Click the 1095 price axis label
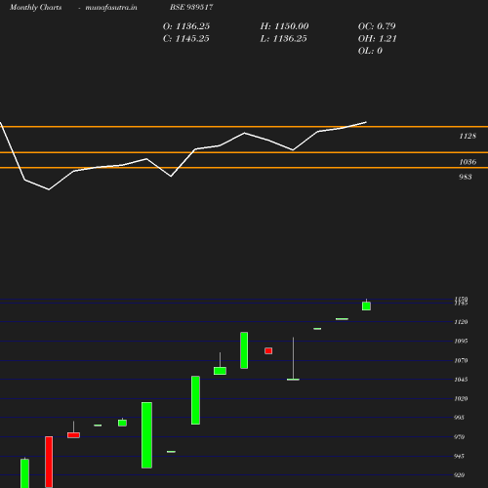 point(461,341)
